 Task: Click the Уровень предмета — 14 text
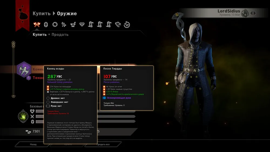coord(115,80)
